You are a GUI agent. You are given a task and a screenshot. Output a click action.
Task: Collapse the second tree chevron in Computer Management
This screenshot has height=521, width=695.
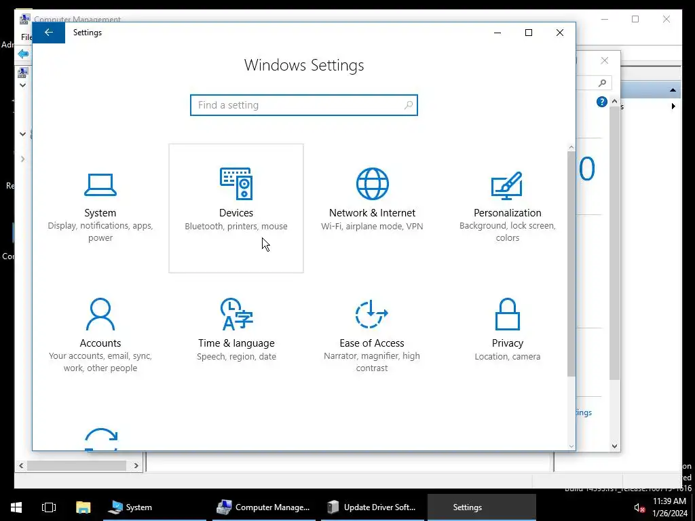[22, 134]
